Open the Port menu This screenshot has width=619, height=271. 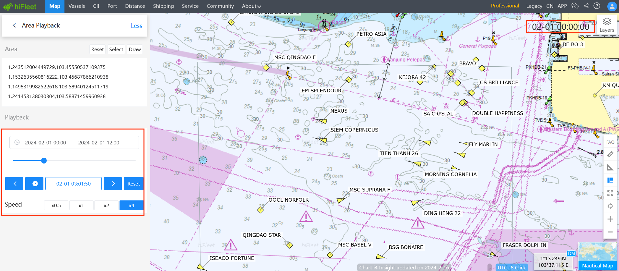112,6
